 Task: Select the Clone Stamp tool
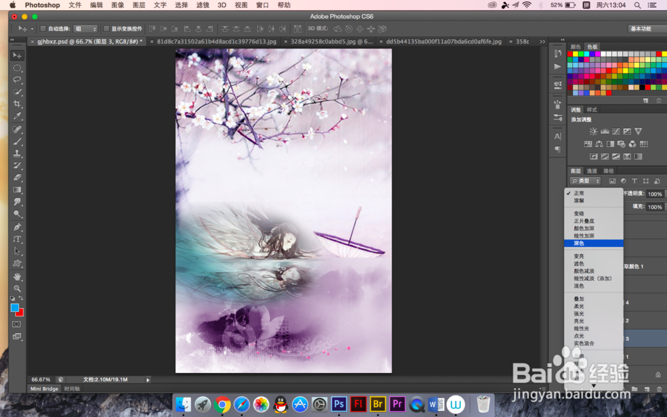17,153
